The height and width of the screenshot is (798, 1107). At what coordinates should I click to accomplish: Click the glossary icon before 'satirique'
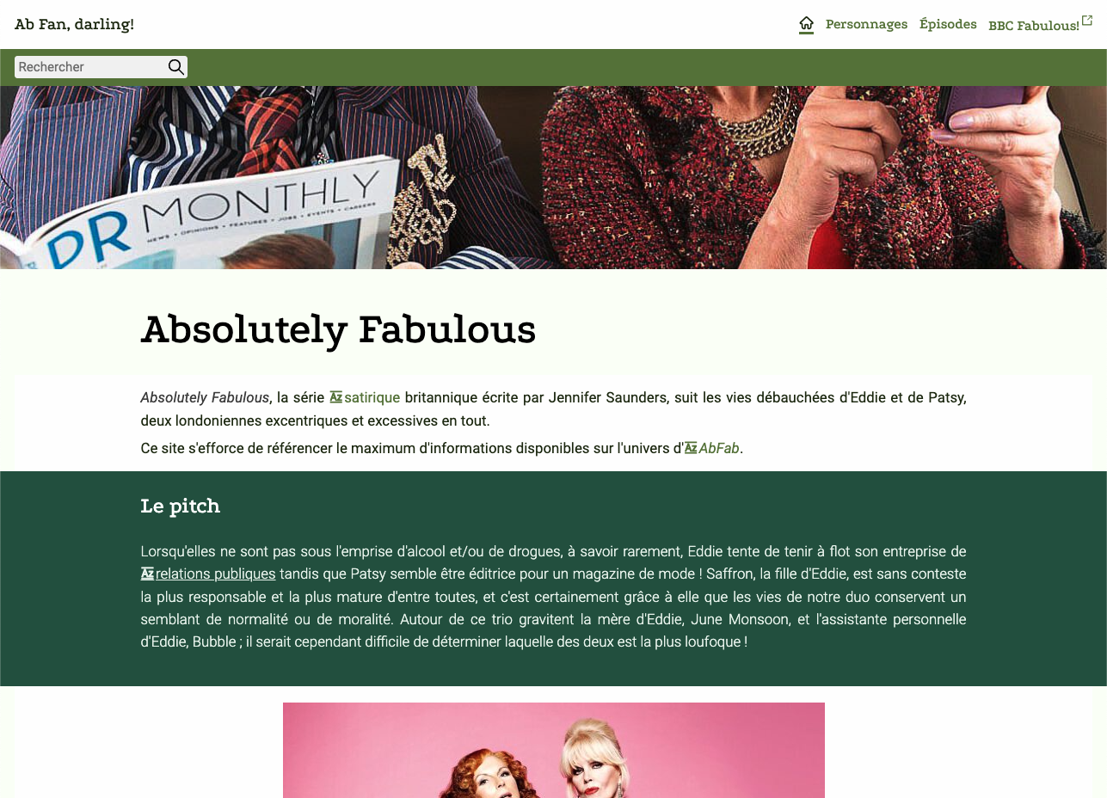click(x=335, y=397)
